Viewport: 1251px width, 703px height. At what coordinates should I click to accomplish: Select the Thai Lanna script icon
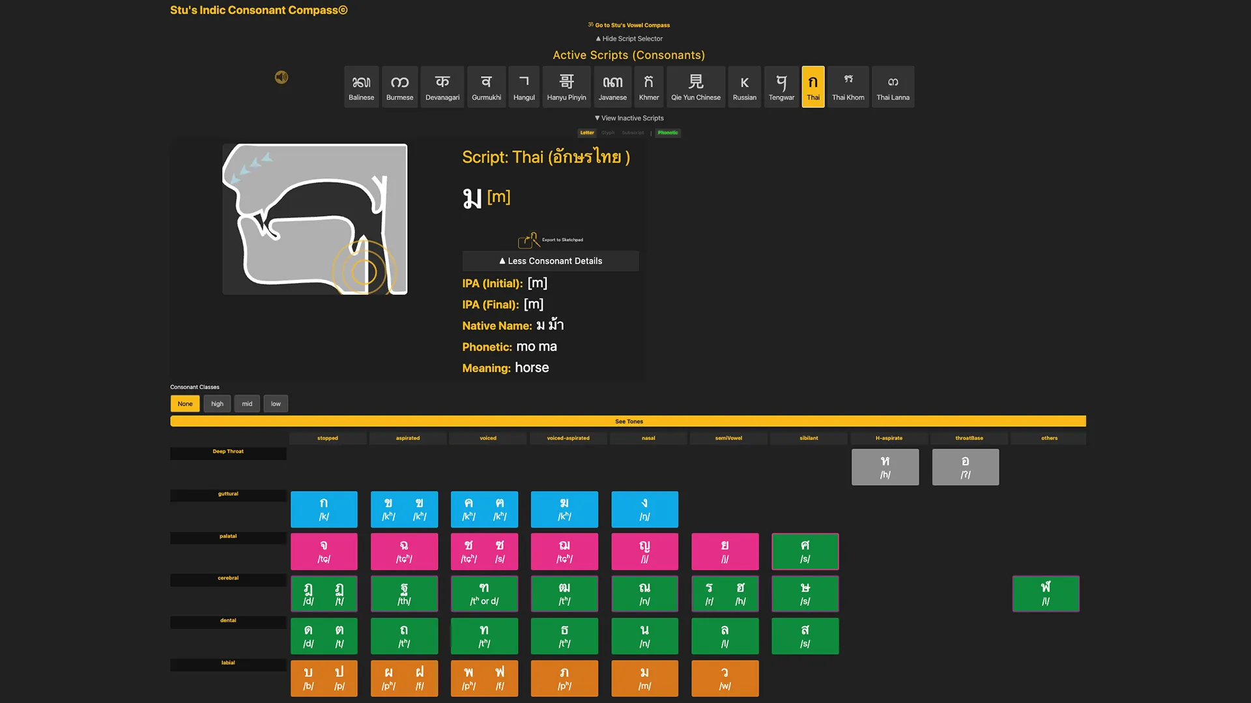pos(893,87)
